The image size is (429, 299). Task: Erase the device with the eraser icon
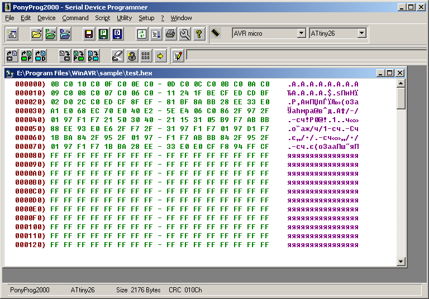pyautogui.click(x=117, y=55)
